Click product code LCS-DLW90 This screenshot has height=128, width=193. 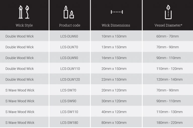(x=69, y=58)
